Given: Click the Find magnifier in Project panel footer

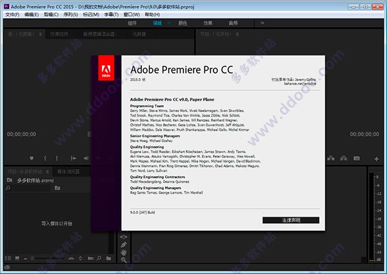Looking at the screenshot, I should coord(99,259).
